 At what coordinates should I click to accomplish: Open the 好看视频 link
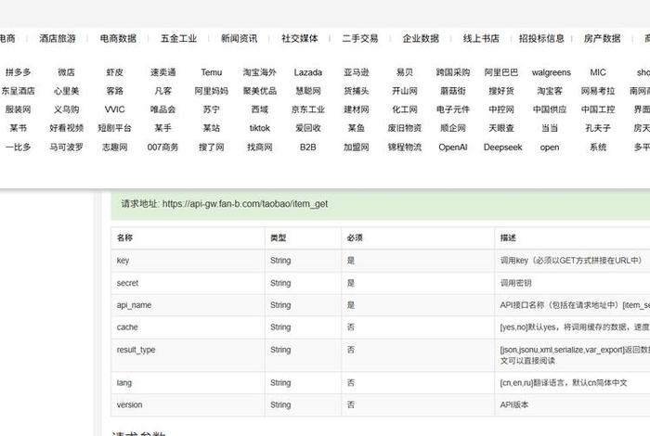(x=66, y=128)
